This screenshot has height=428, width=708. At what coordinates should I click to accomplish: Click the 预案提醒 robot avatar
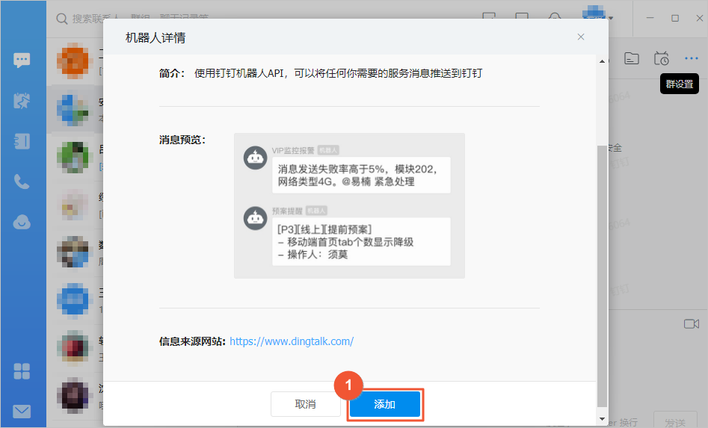tap(255, 218)
